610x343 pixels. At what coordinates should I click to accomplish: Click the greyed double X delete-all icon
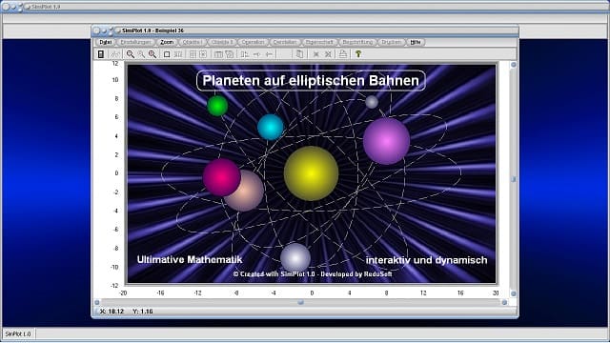point(328,54)
